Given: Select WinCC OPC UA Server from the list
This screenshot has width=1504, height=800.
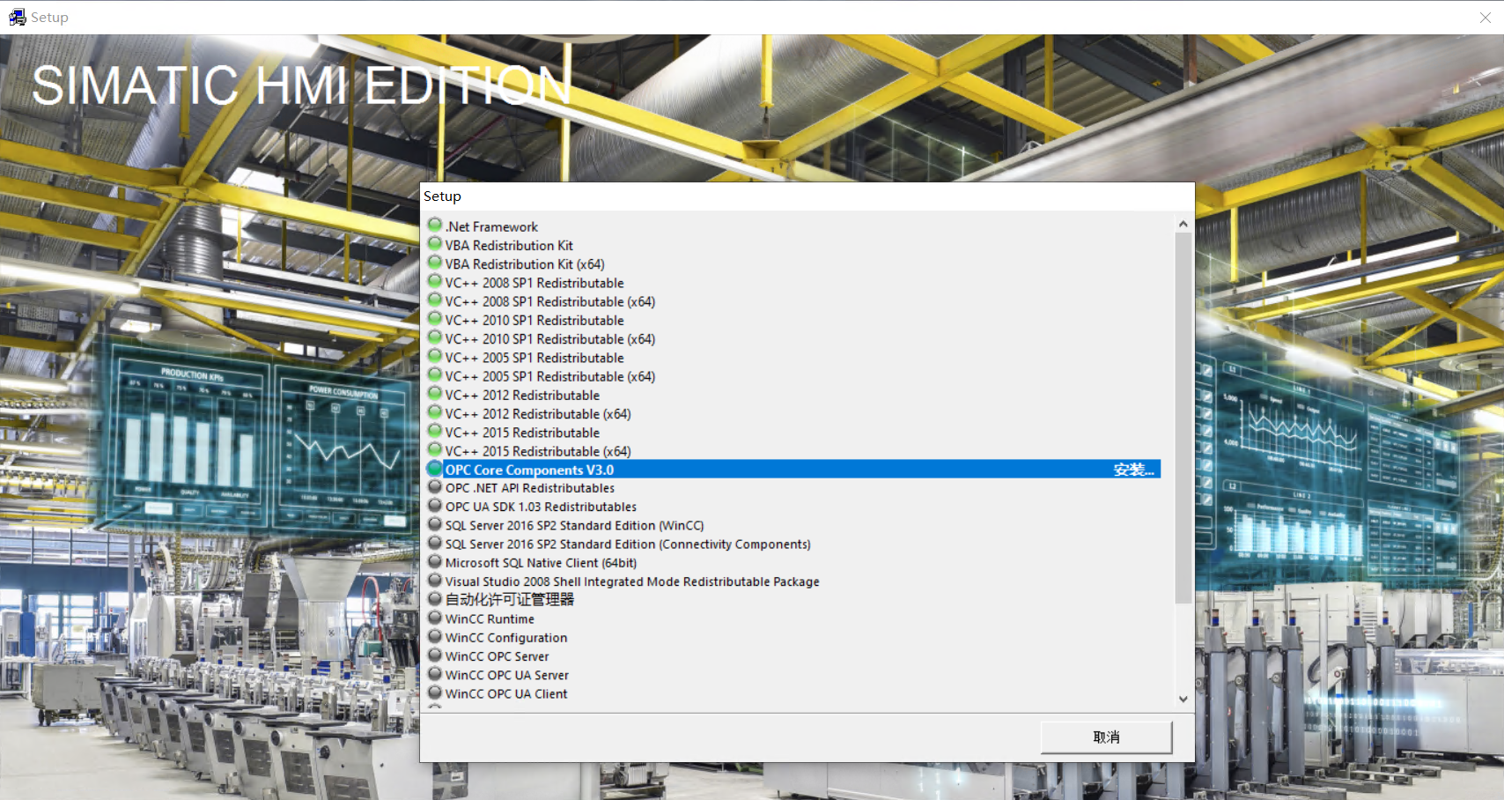Looking at the screenshot, I should click(506, 674).
